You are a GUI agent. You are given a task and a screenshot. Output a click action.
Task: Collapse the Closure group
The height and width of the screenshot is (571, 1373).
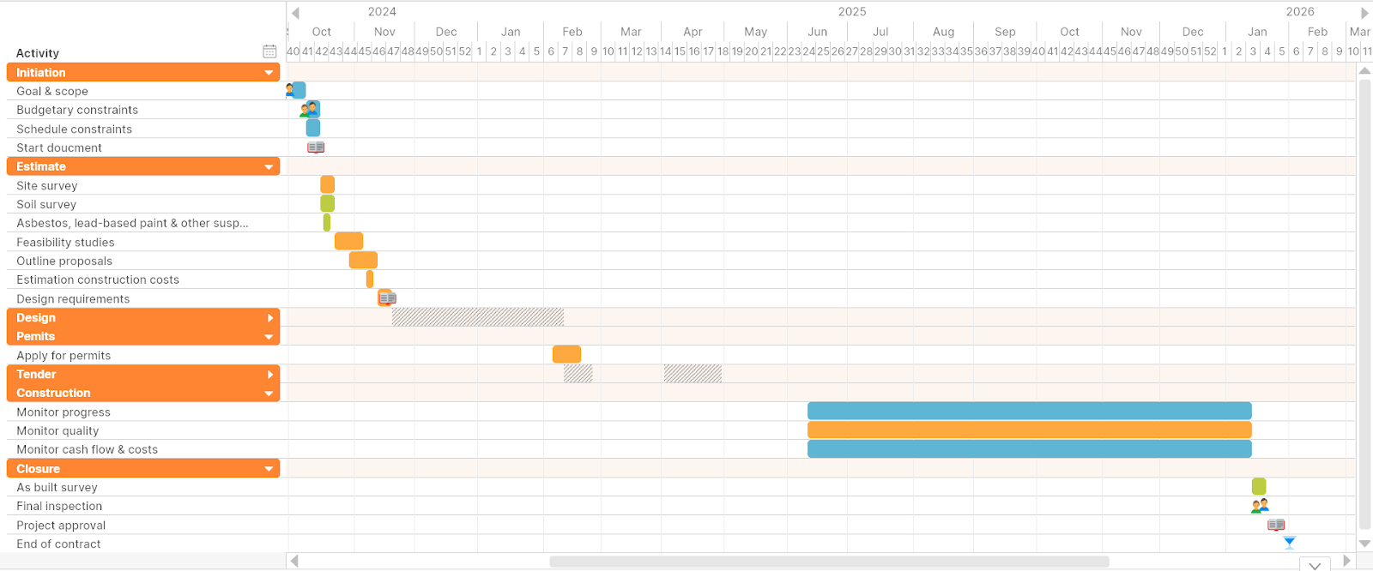269,469
